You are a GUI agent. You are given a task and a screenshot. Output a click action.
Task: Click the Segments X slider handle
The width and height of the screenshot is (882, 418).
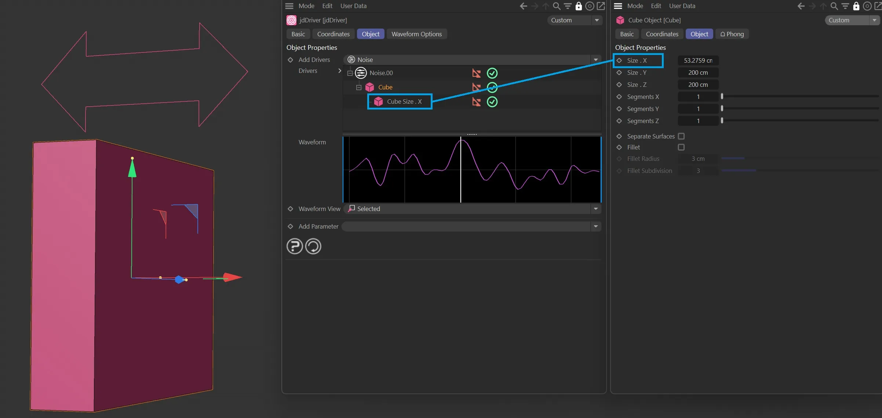click(x=722, y=96)
